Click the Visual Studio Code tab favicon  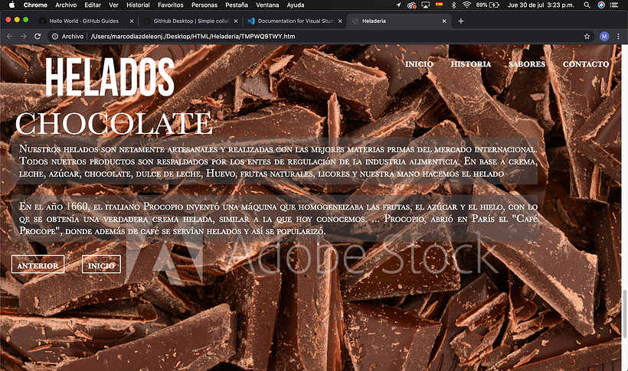click(251, 21)
